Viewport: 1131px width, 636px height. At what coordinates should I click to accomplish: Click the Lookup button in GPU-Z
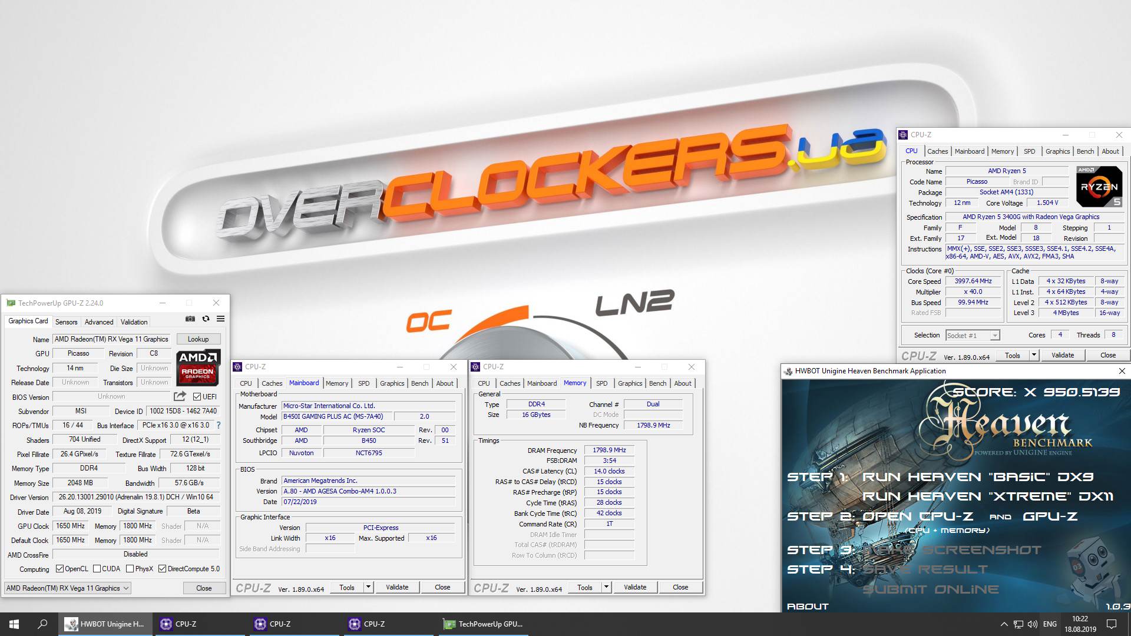(199, 339)
